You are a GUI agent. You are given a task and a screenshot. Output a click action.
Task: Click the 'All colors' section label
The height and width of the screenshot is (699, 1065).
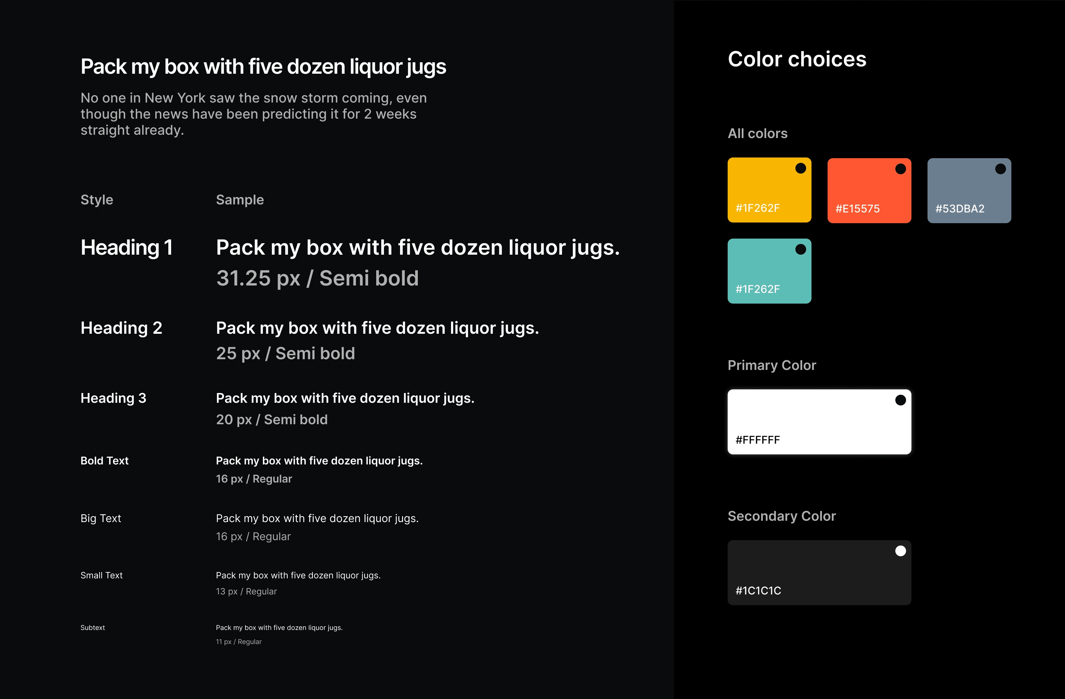pos(758,133)
